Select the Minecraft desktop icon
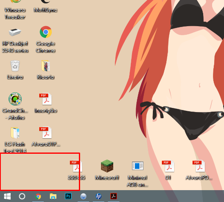The width and height of the screenshot is (224, 202). pyautogui.click(x=107, y=170)
